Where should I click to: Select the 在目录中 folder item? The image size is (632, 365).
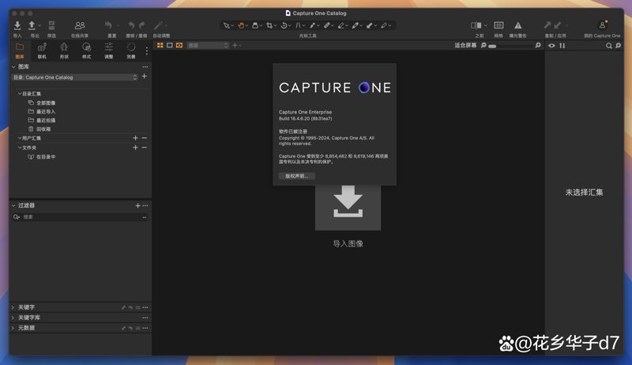[x=42, y=157]
